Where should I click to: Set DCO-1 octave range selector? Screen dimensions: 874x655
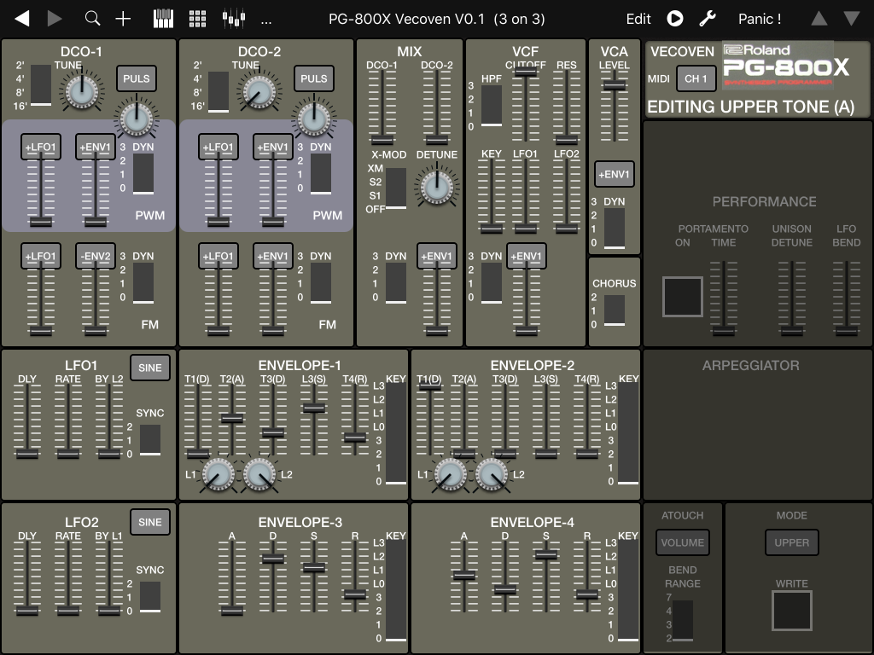[41, 85]
